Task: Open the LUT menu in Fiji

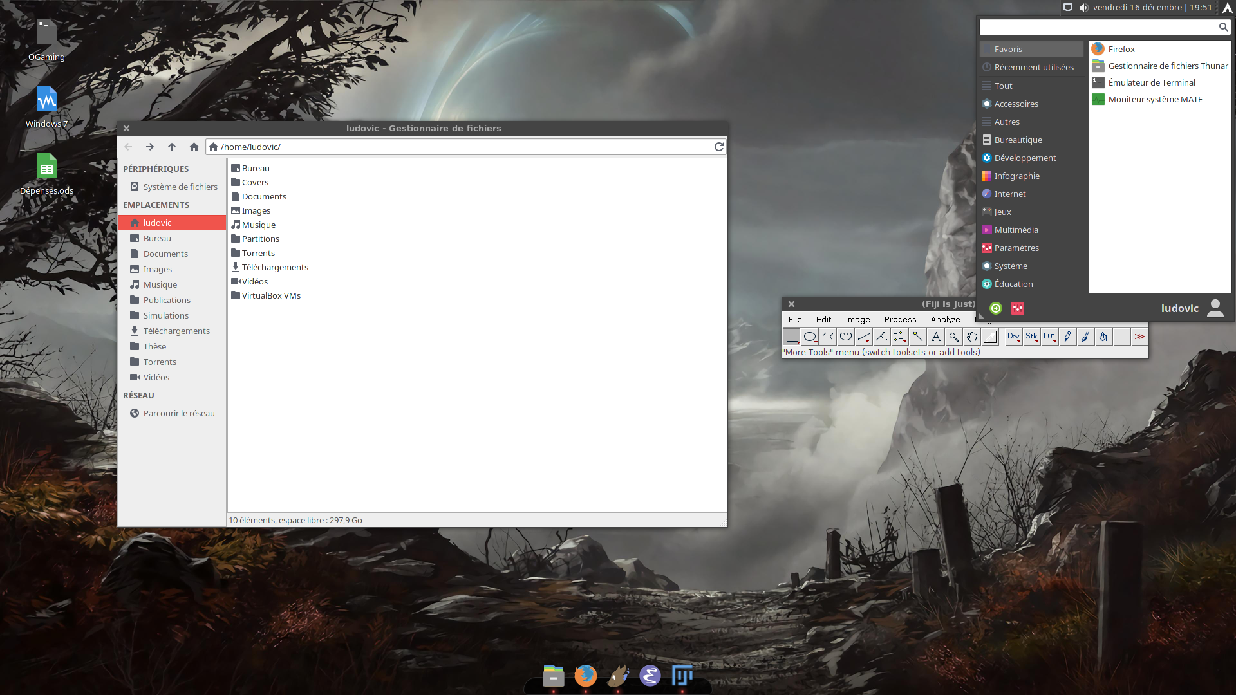Action: (1049, 337)
